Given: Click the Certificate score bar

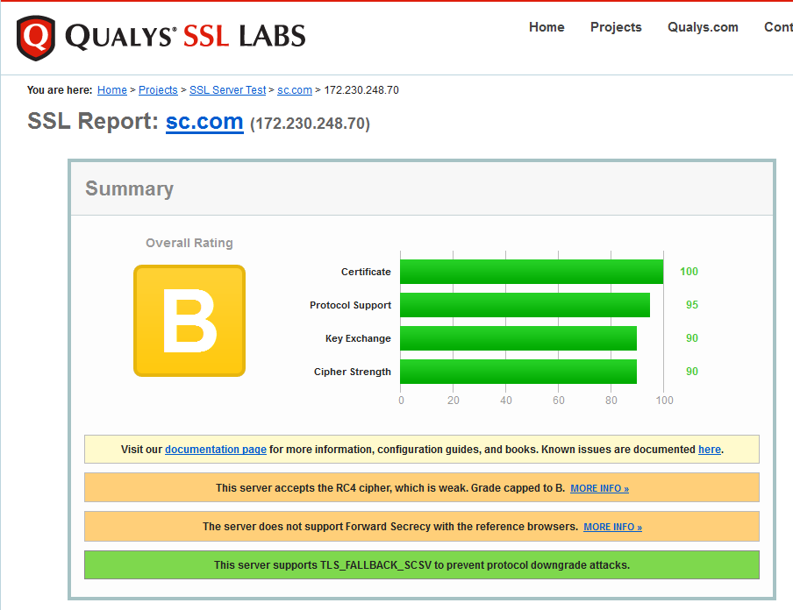Looking at the screenshot, I should pos(532,272).
